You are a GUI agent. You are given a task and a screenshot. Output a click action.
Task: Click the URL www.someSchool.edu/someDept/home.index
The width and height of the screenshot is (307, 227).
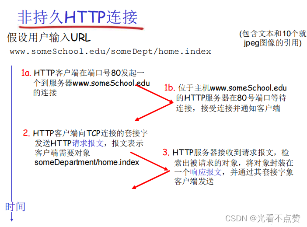point(111,52)
